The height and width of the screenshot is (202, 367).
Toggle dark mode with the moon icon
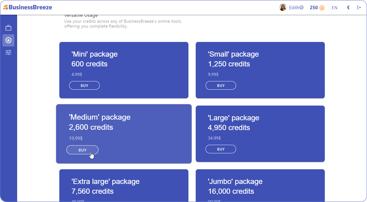point(348,7)
